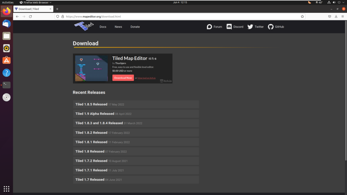Follow the View tool on itch.io link
The width and height of the screenshot is (347, 195).
point(146,78)
